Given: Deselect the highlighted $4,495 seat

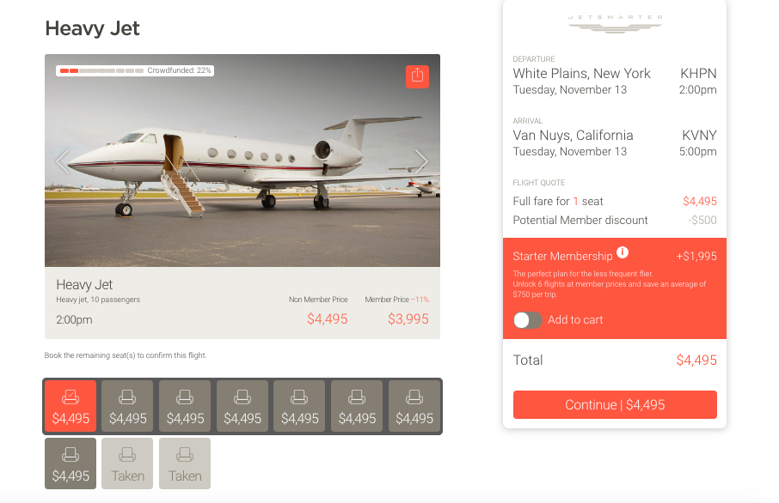Looking at the screenshot, I should 70,405.
